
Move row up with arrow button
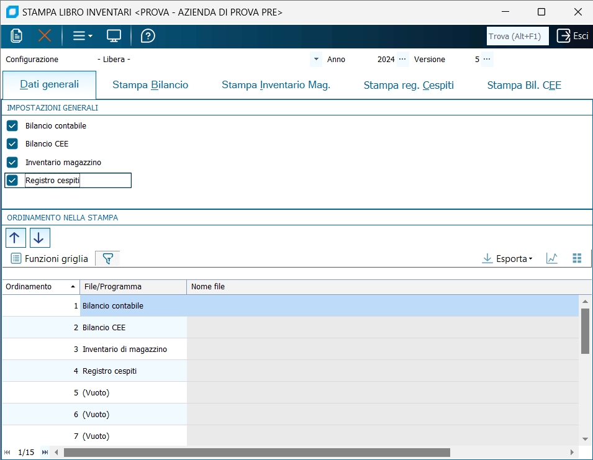tap(16, 238)
